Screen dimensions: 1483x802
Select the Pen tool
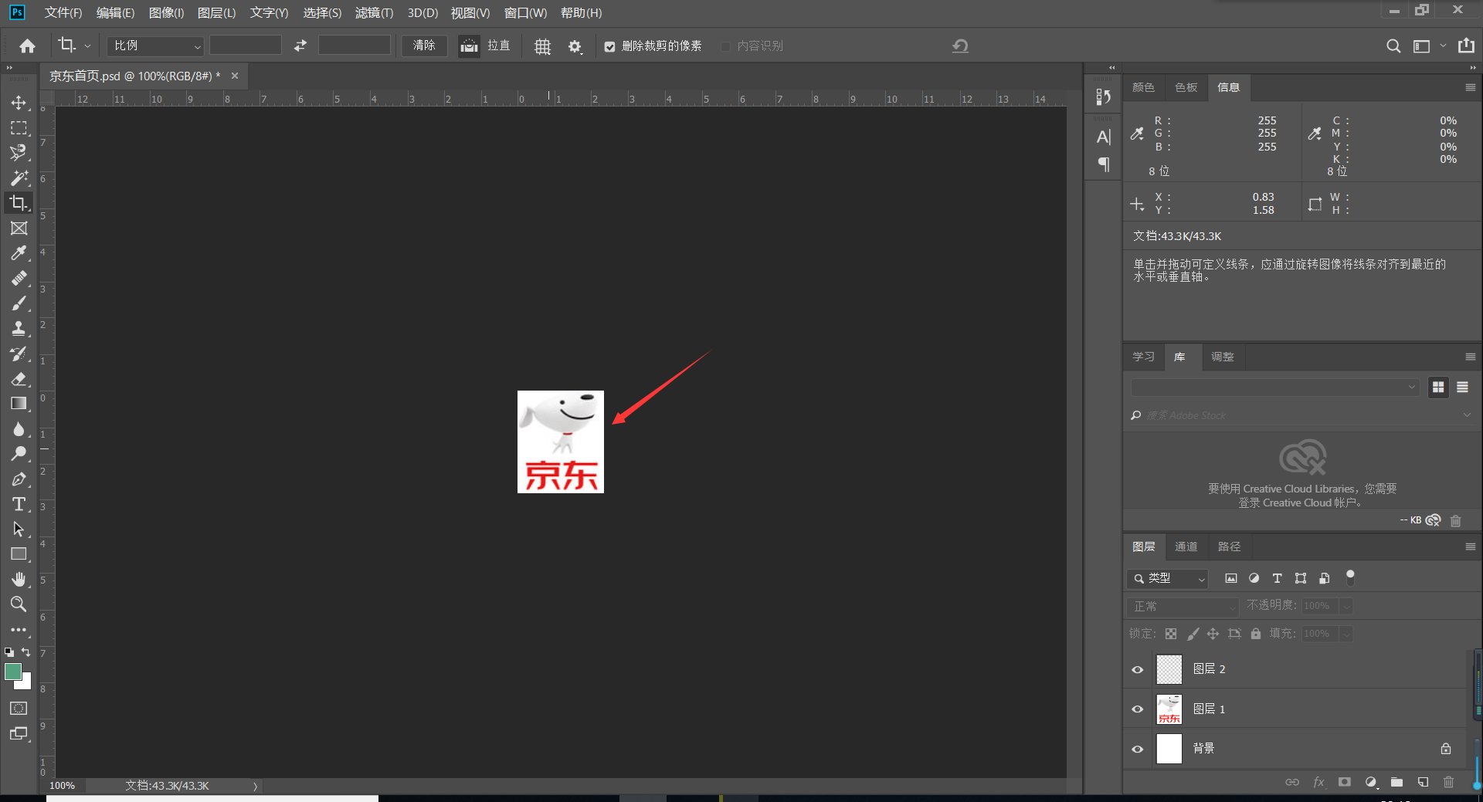(x=19, y=479)
